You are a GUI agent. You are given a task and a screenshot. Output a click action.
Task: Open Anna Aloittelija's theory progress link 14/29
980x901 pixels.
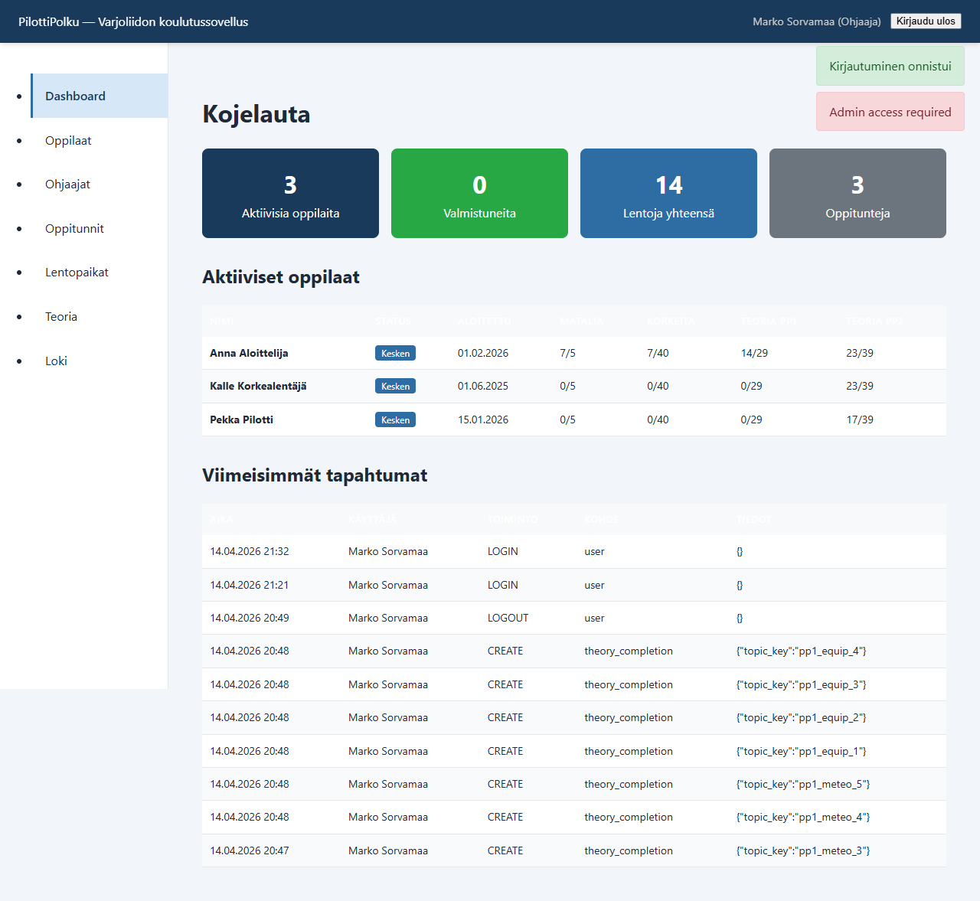751,353
